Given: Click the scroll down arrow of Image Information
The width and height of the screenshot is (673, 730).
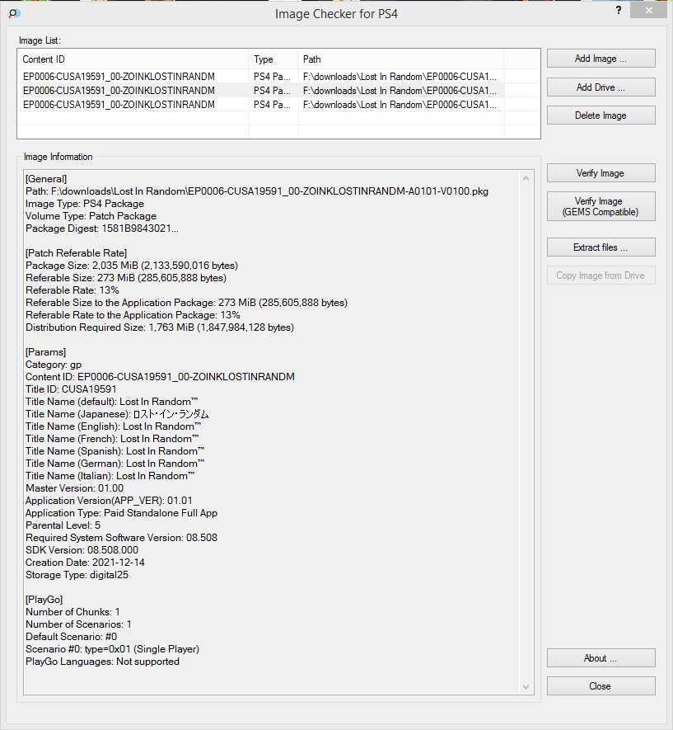Looking at the screenshot, I should [x=526, y=687].
